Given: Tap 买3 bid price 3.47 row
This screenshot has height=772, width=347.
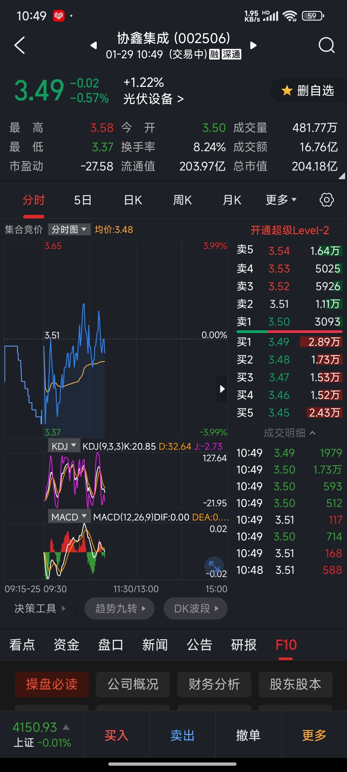Looking at the screenshot, I should pyautogui.click(x=289, y=377).
